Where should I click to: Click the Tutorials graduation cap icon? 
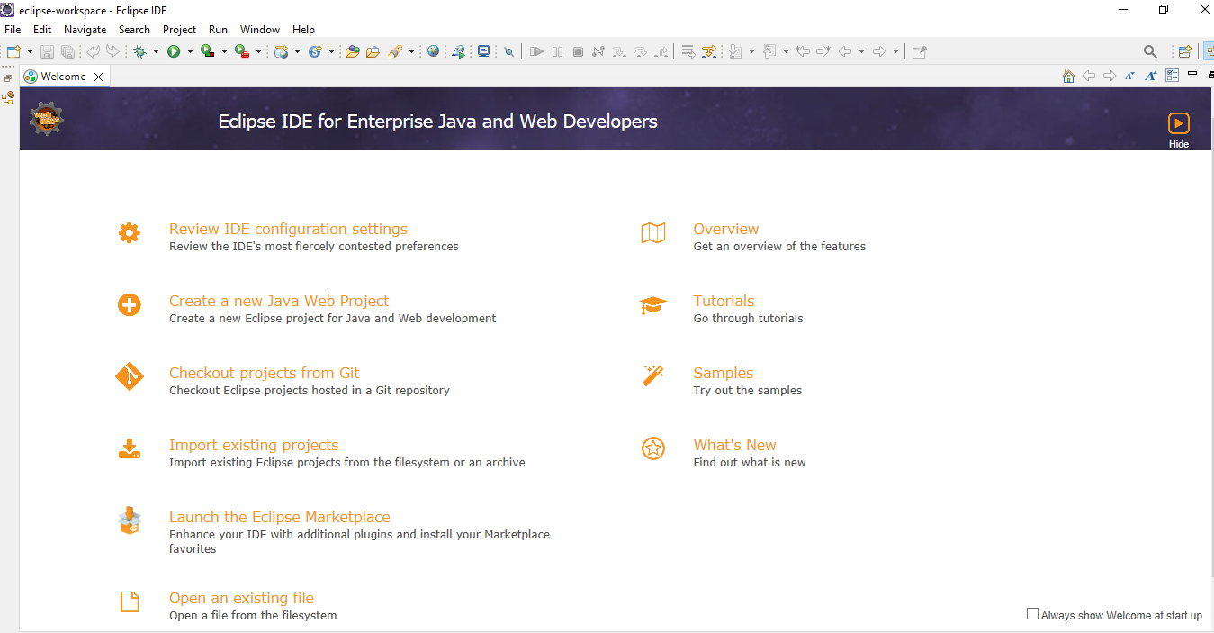pyautogui.click(x=653, y=305)
